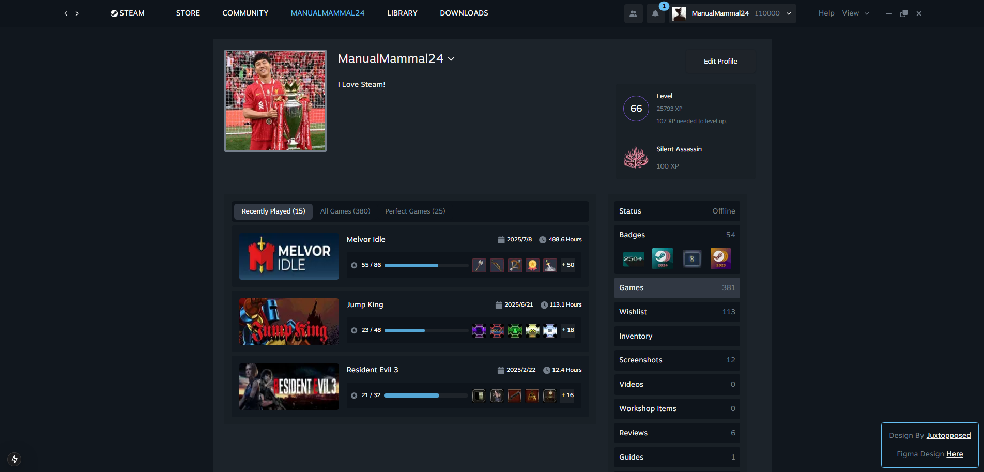This screenshot has height=472, width=984.
Task: Click the Melvor Idle game title
Action: [x=366, y=239]
